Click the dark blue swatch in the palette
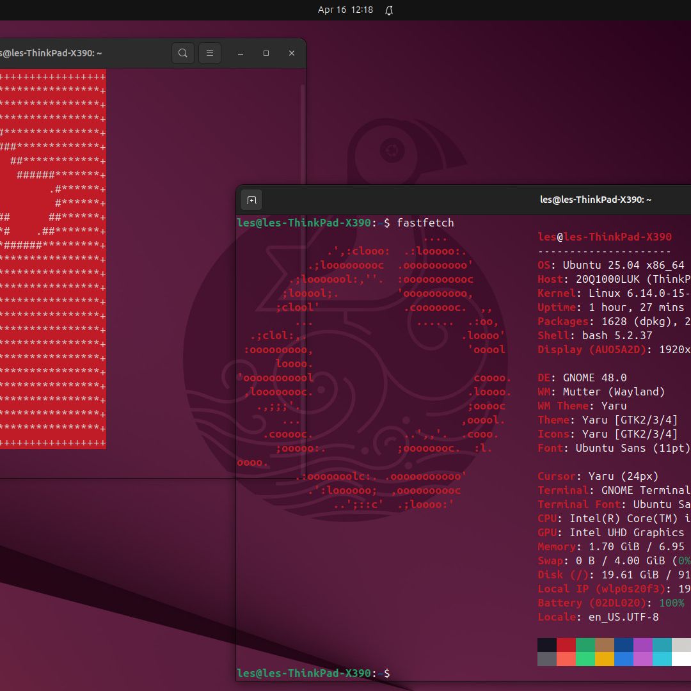 click(624, 645)
